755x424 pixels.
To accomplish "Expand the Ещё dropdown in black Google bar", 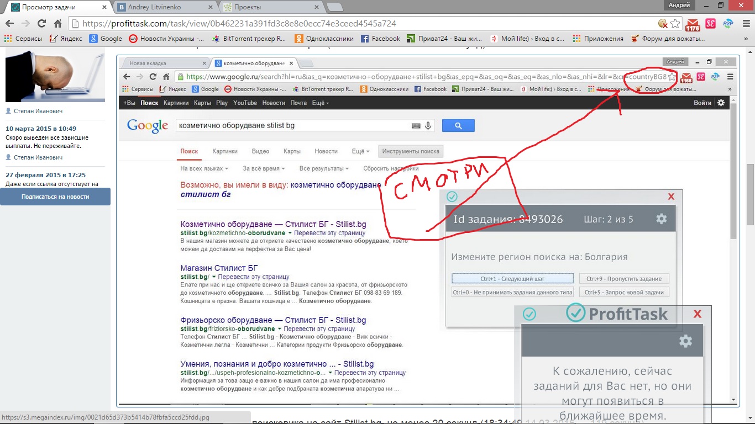I will [x=321, y=103].
